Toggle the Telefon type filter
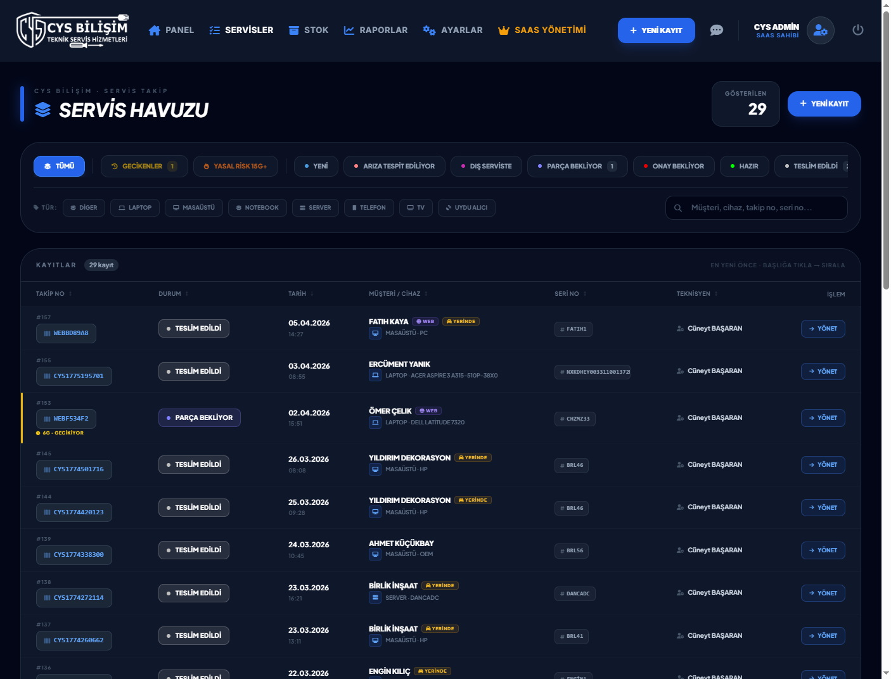 [x=369, y=208]
